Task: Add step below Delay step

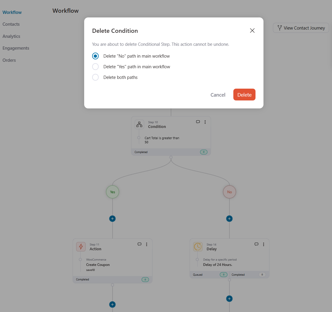Action: click(229, 299)
